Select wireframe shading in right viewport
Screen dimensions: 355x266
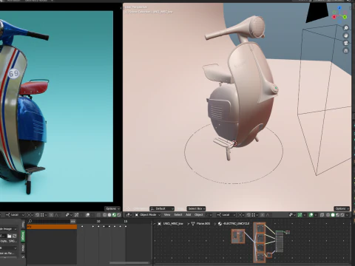point(328,215)
